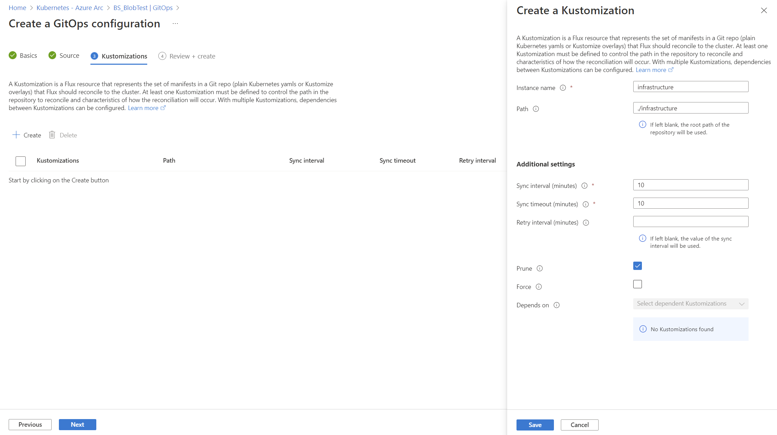Click the 'No Kustomizations found' message
Image resolution: width=777 pixels, height=435 pixels.
(x=691, y=329)
